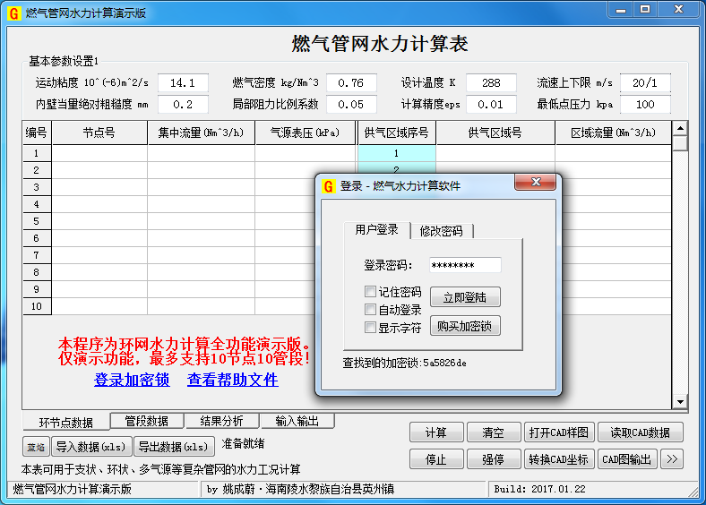
Task: Select the 用户登录 tab
Action: (376, 229)
